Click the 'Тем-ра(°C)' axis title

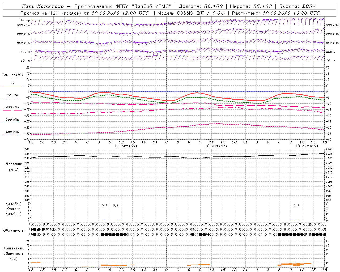(12, 75)
